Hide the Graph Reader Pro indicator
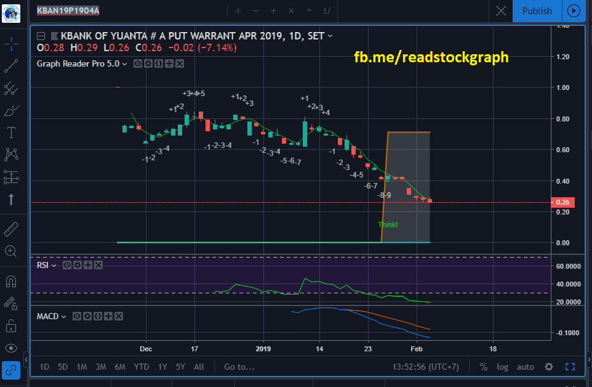This screenshot has width=592, height=387. click(138, 63)
